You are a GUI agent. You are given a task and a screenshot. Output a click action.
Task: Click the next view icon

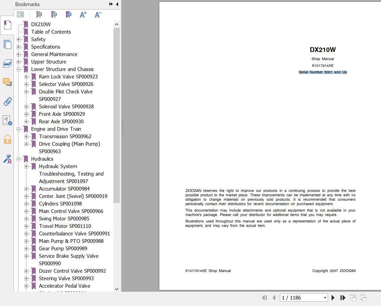point(363,298)
